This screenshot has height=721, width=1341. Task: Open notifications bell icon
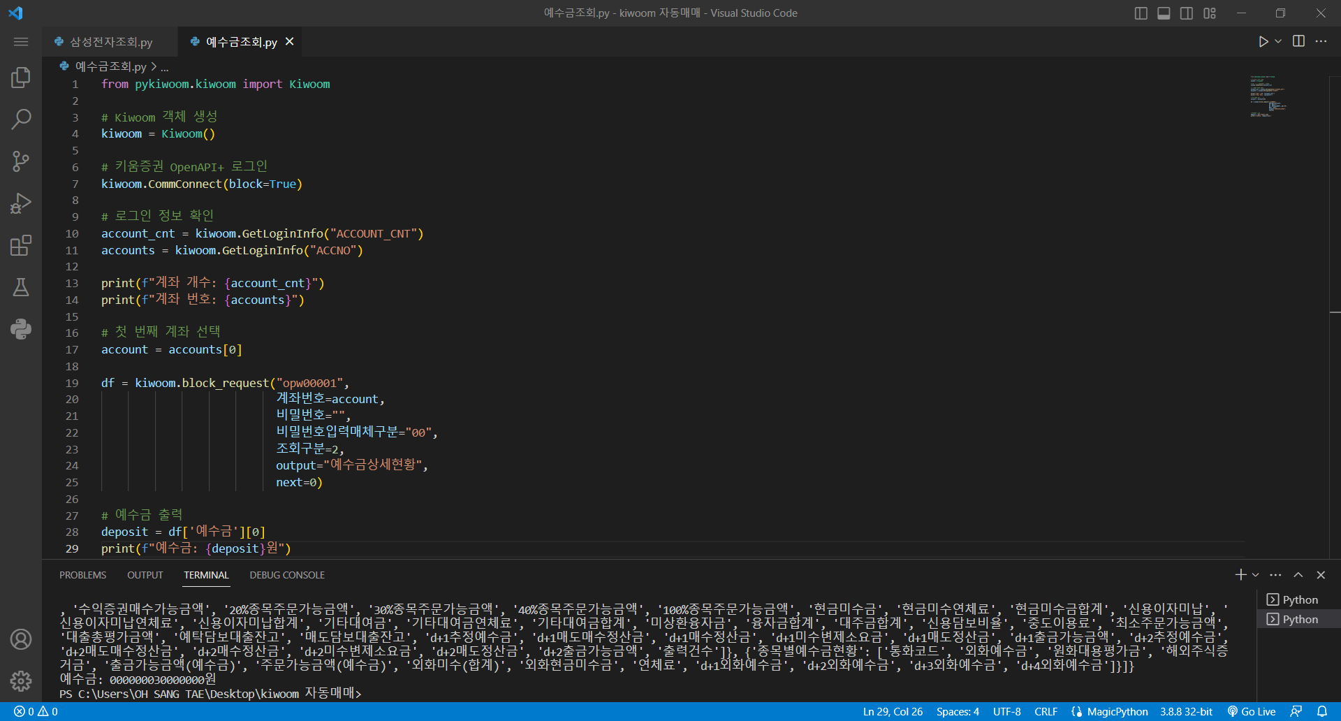point(1322,711)
